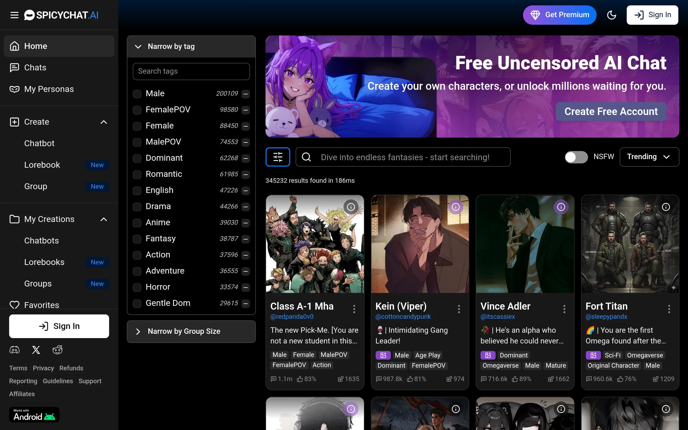Check the English tag checkbox
The height and width of the screenshot is (430, 688).
point(137,190)
